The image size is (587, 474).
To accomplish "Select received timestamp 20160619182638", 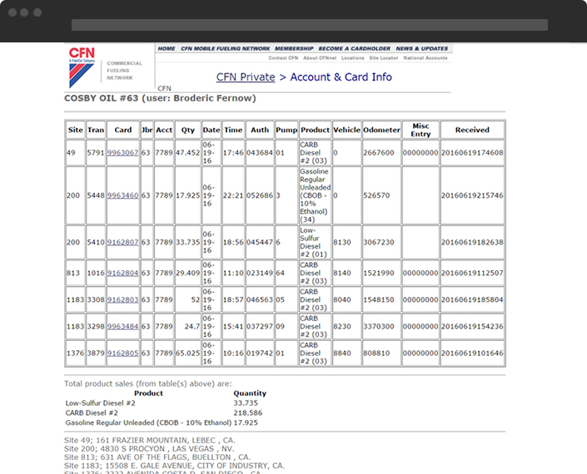I will click(x=472, y=242).
